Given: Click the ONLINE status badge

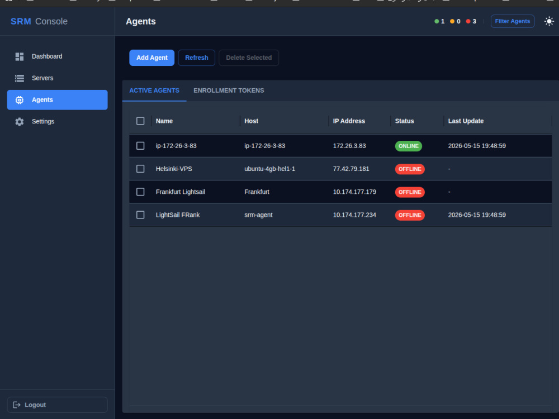Looking at the screenshot, I should tap(409, 146).
